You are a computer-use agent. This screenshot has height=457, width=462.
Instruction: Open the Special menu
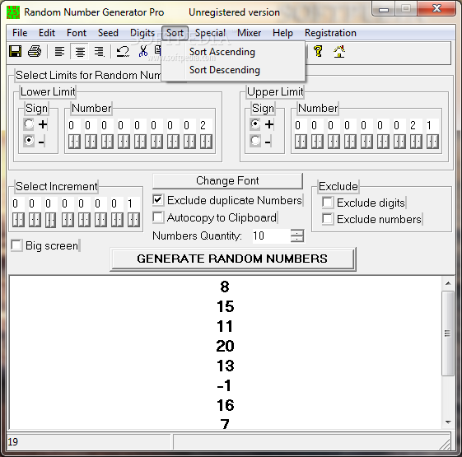click(x=210, y=33)
